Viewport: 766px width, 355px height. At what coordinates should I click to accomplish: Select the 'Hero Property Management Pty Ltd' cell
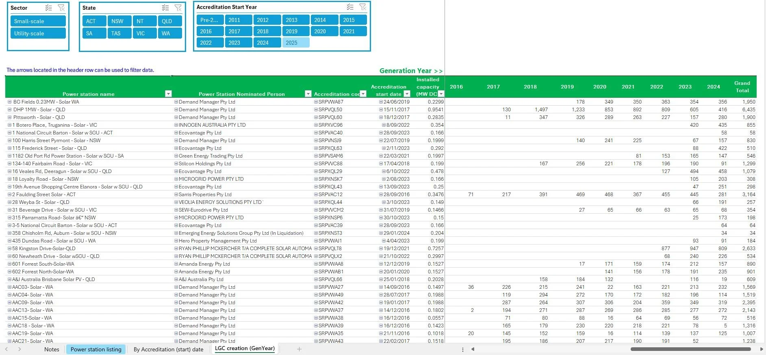pyautogui.click(x=218, y=241)
